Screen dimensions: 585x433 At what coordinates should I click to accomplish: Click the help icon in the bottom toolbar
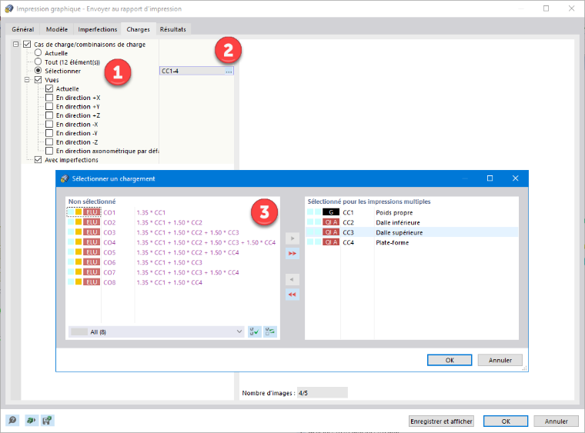click(12, 421)
